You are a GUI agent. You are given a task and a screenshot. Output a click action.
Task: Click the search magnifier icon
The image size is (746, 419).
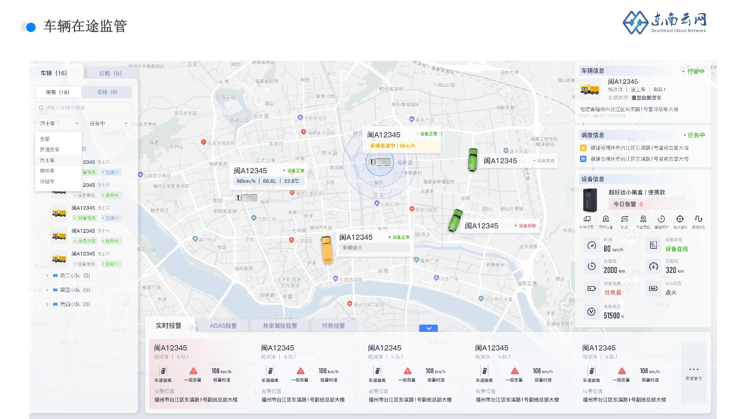[41, 108]
